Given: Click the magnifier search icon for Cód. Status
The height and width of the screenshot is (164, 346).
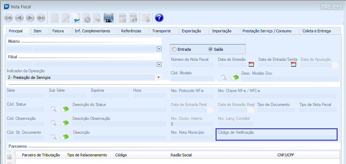Looking at the screenshot, I should [54, 109].
